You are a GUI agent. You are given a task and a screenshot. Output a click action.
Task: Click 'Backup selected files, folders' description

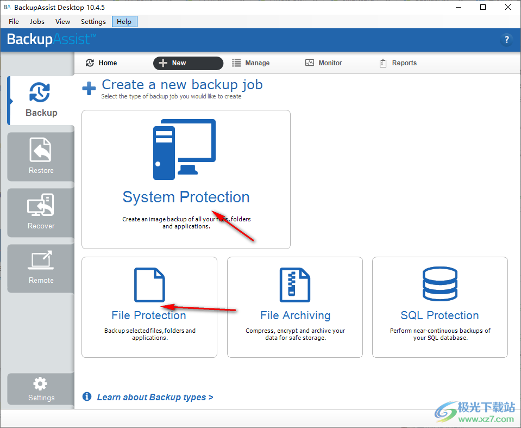click(x=150, y=334)
